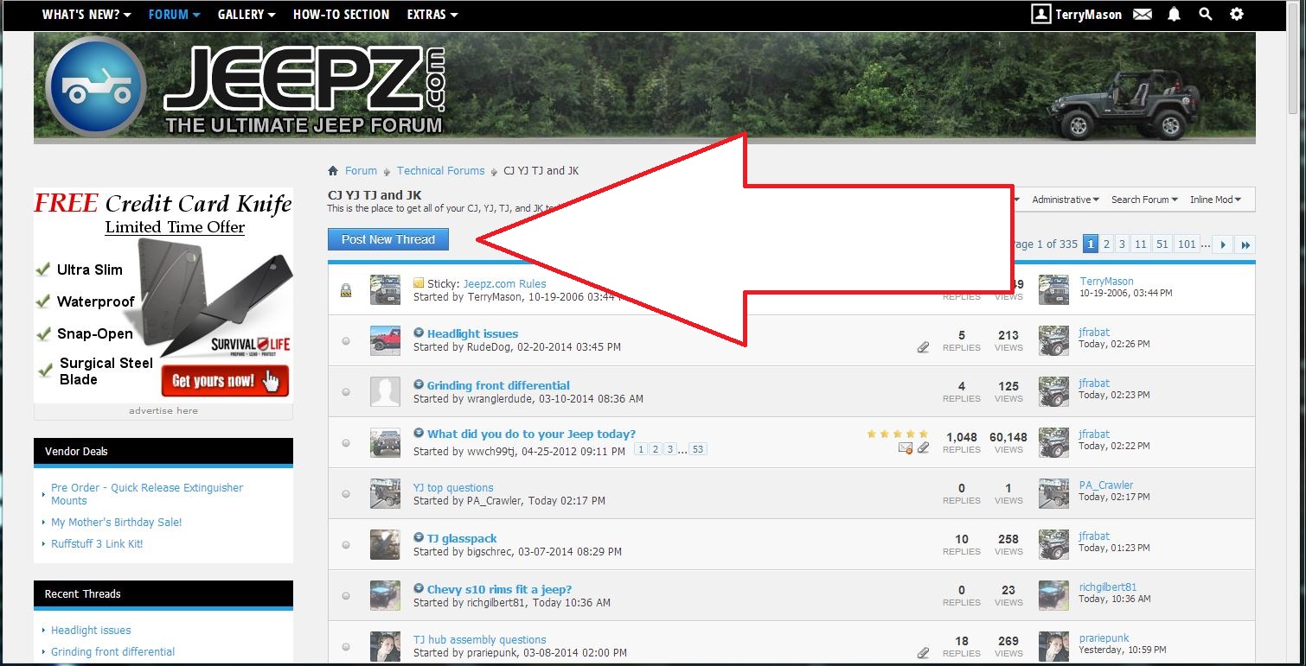
Task: Open PA_Crawler last poster profile link
Action: coord(1106,485)
